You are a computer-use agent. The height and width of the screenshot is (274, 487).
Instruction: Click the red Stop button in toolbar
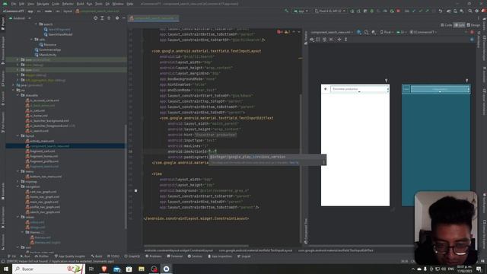pyautogui.click(x=398, y=11)
